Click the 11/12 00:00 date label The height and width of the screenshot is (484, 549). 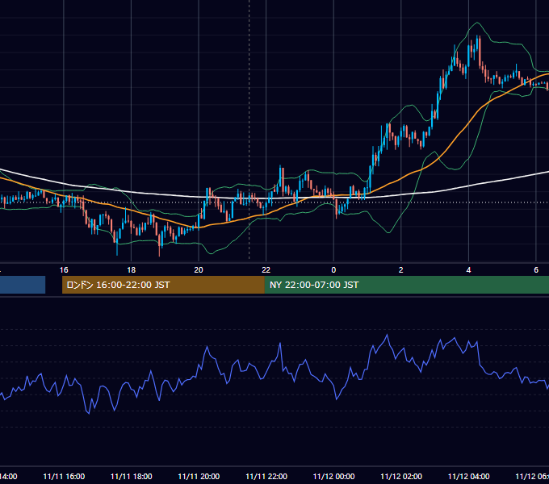click(333, 477)
